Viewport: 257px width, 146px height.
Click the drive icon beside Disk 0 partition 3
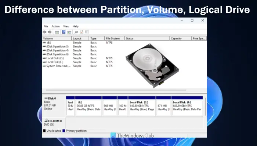(44, 47)
